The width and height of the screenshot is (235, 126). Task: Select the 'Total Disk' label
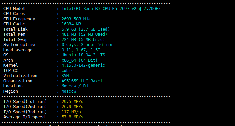16,29
